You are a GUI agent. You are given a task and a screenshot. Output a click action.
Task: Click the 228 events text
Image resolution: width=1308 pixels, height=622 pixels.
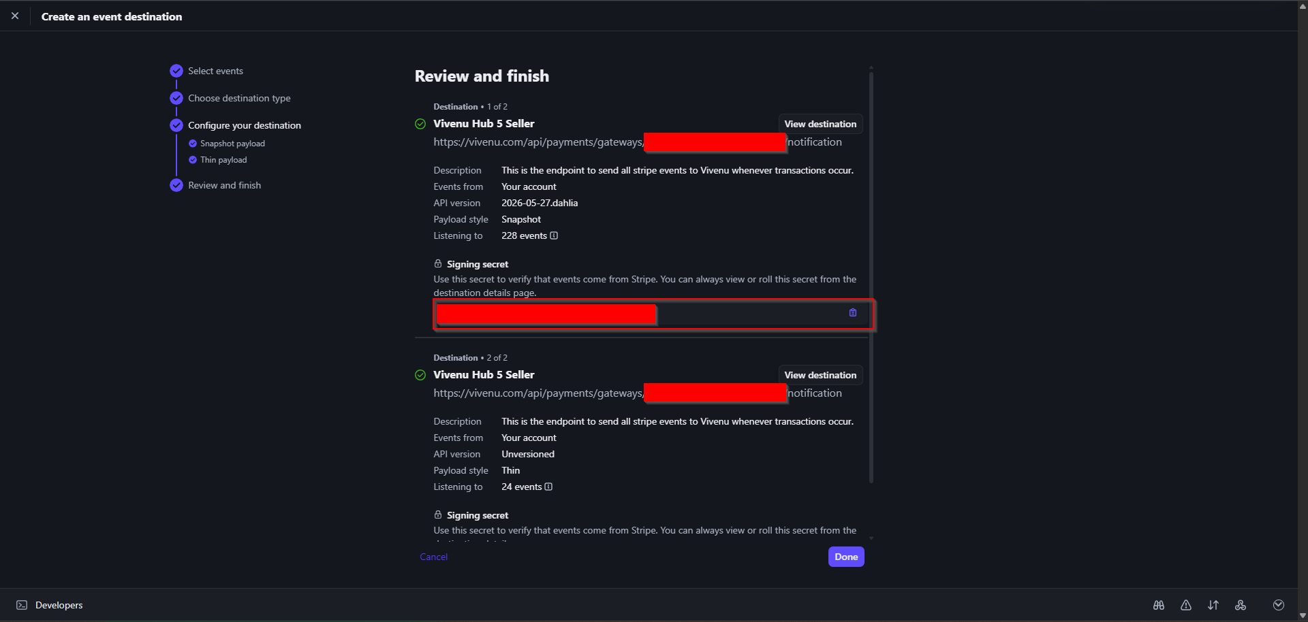[x=524, y=235]
